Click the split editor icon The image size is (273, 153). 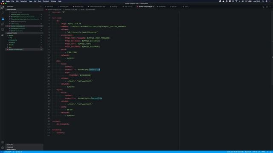pyautogui.click(x=267, y=7)
